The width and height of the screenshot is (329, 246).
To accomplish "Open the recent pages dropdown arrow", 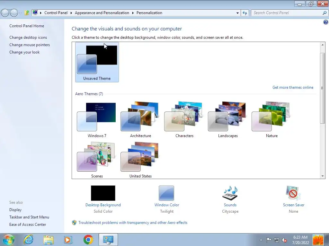I will (x=20, y=13).
